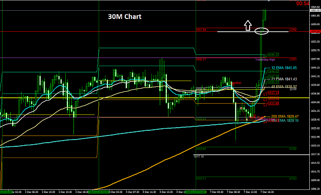Click the D1R2 pivot label

(x=293, y=30)
